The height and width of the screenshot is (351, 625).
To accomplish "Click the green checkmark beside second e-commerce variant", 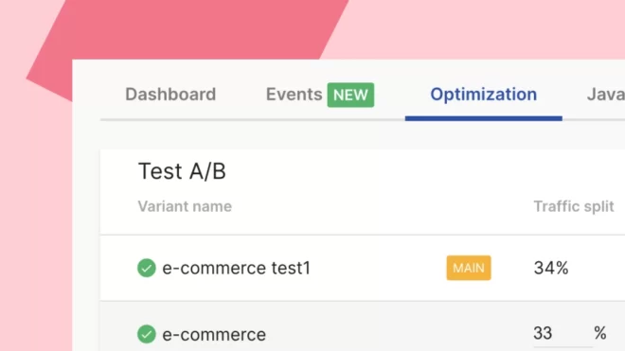I will [x=146, y=334].
